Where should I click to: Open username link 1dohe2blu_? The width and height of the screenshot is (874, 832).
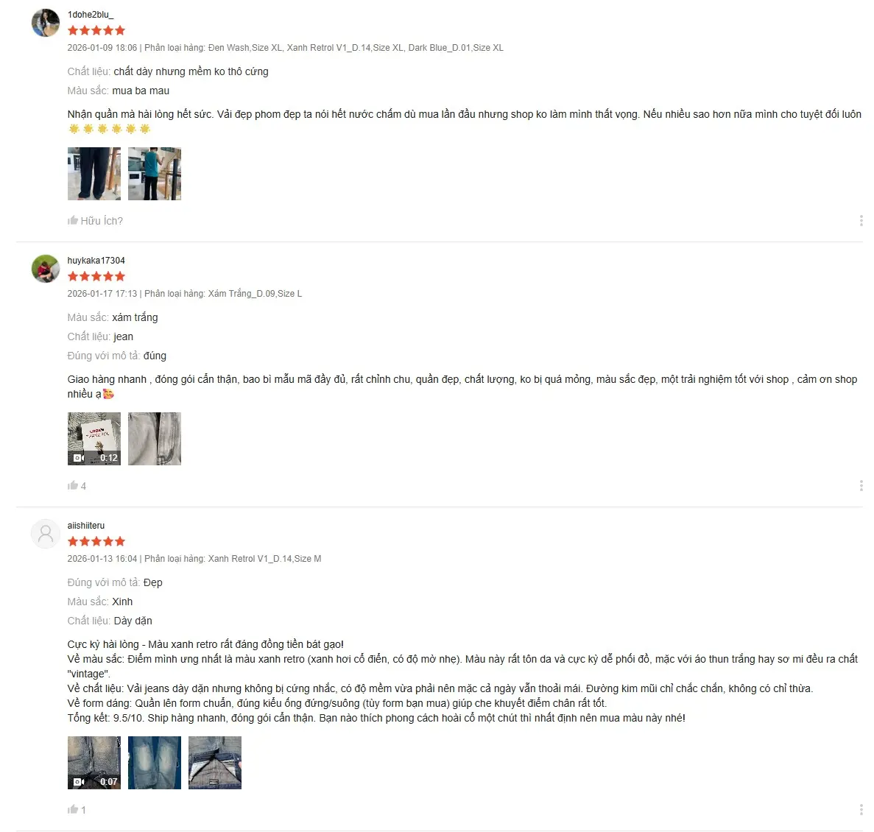(x=91, y=15)
